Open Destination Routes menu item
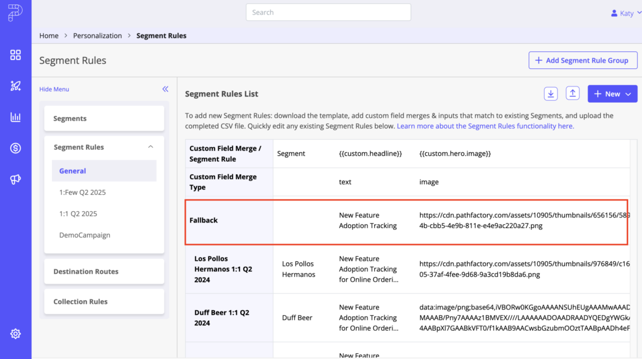This screenshot has height=359, width=642. [104, 271]
